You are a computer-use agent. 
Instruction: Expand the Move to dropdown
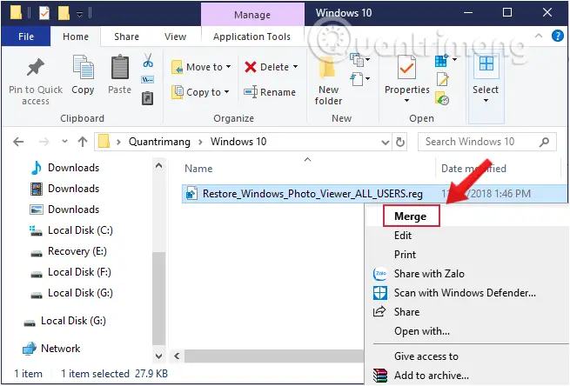(x=228, y=67)
